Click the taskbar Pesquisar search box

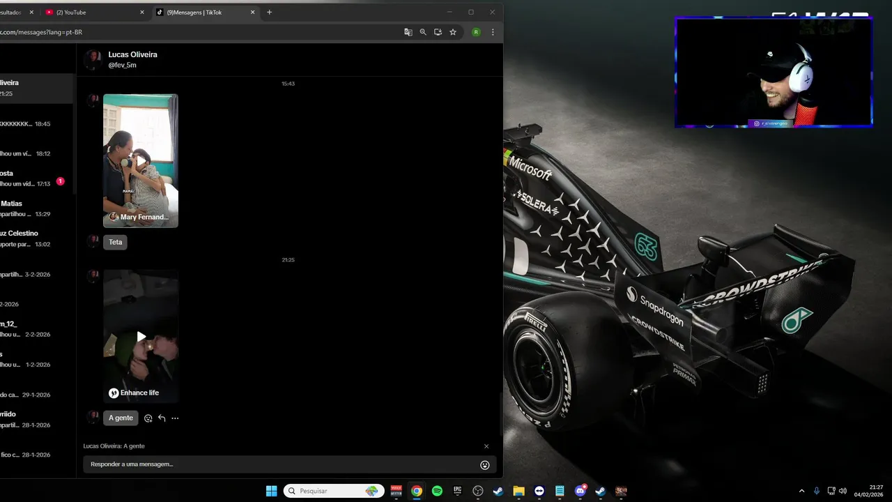334,491
